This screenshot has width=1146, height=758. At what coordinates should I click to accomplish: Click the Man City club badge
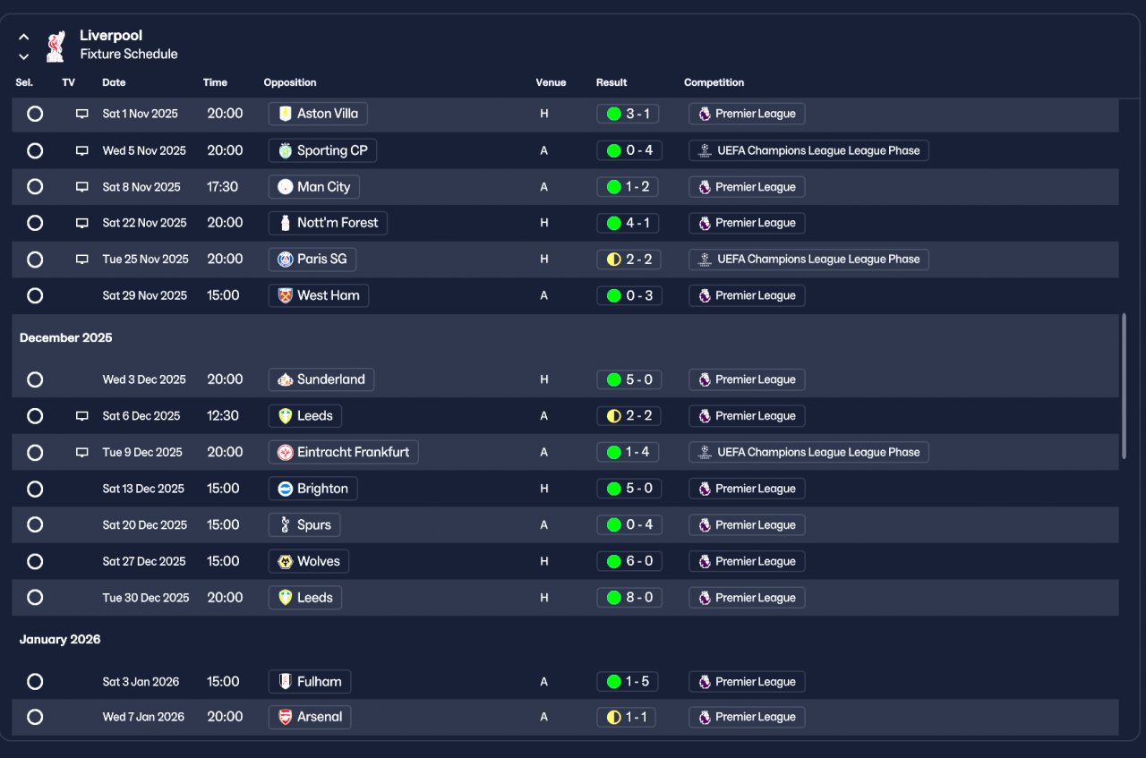click(x=286, y=187)
